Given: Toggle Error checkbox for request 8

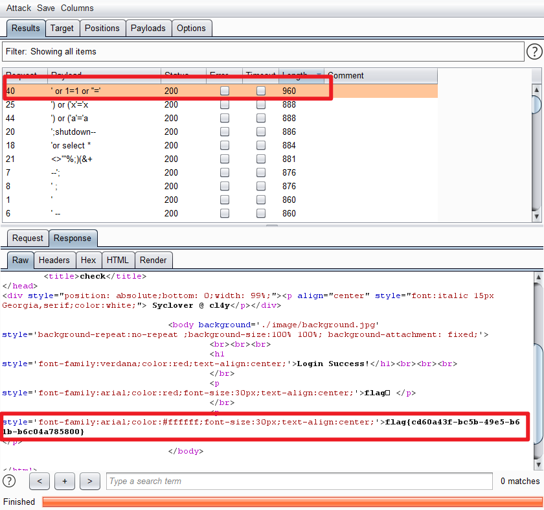Looking at the screenshot, I should pos(225,186).
